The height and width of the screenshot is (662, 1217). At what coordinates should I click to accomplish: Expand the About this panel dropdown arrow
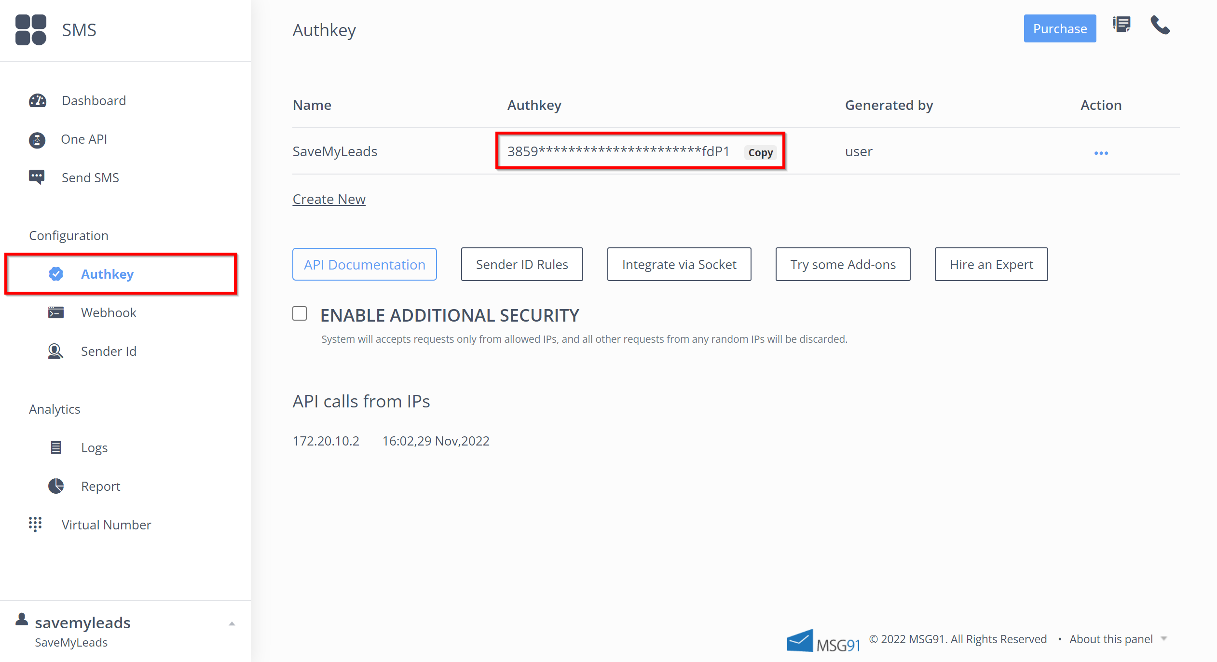1164,638
